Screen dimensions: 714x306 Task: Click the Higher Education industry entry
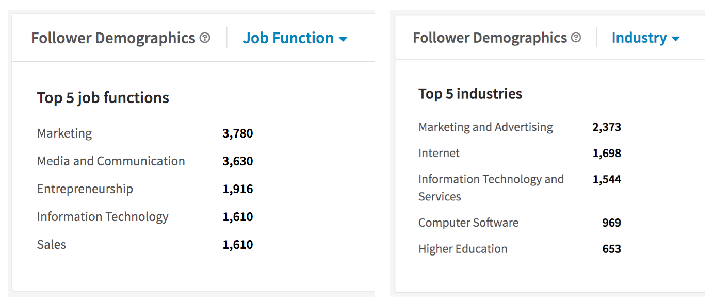462,249
